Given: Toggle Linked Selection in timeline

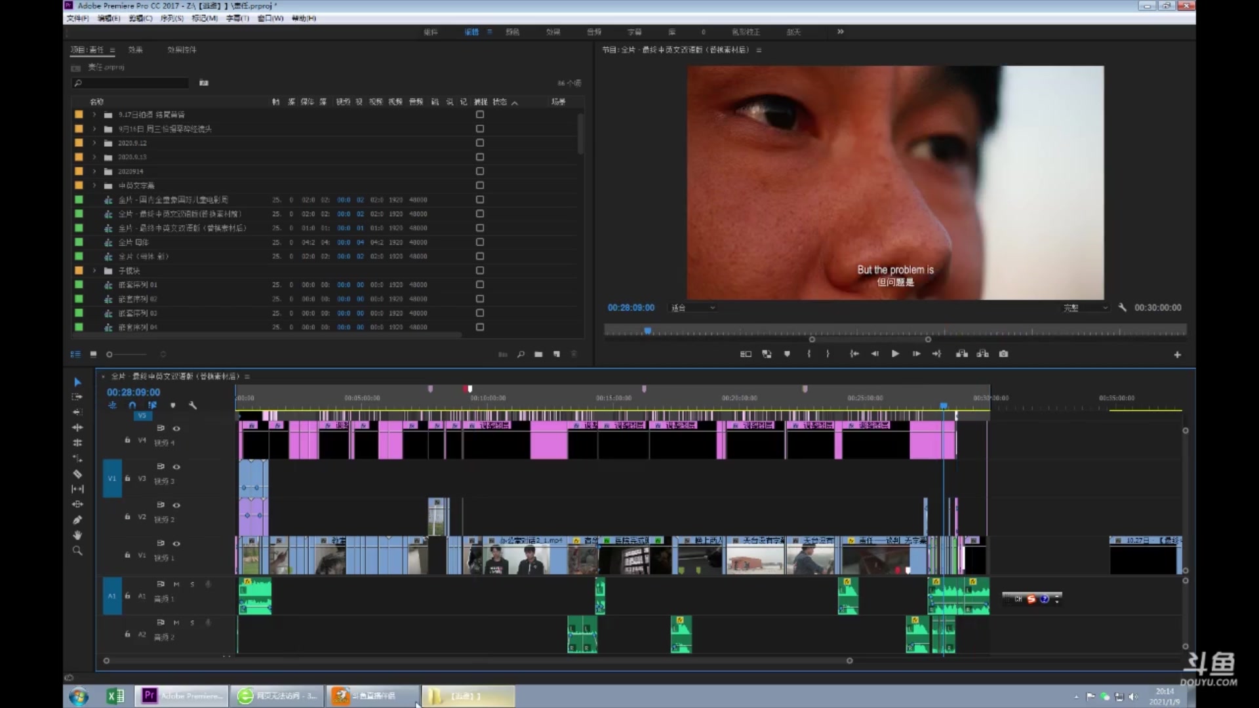Looking at the screenshot, I should (152, 405).
